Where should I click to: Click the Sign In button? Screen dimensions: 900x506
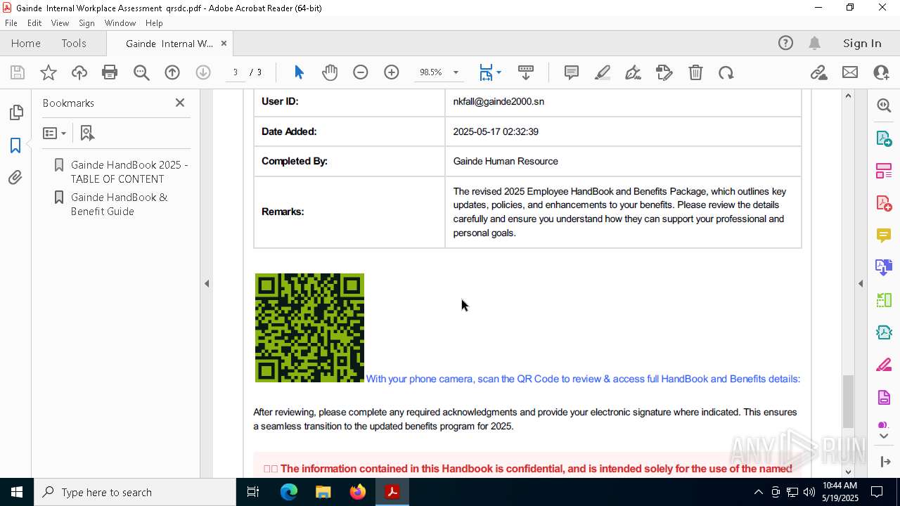pos(862,43)
